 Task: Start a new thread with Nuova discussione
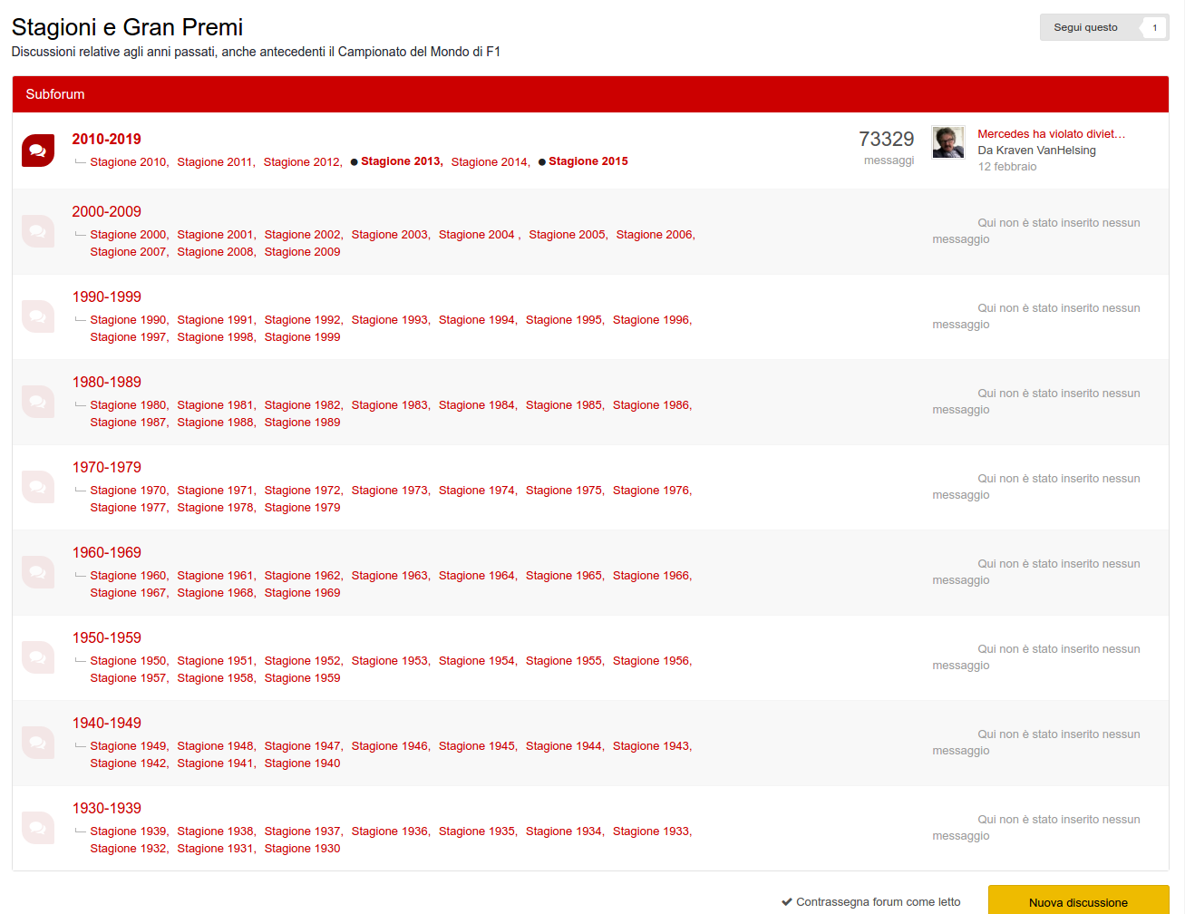tap(1078, 901)
